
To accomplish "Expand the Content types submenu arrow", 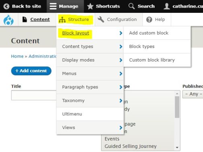I will coord(121,47).
